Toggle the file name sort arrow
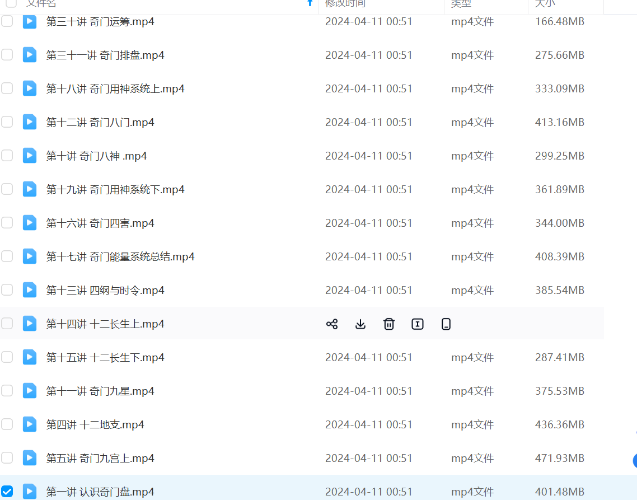 point(310,3)
